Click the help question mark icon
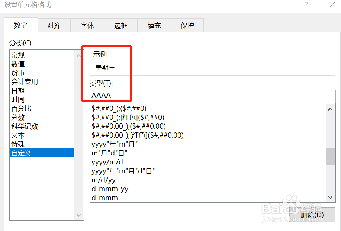Image resolution: width=341 pixels, height=231 pixels. tap(306, 5)
